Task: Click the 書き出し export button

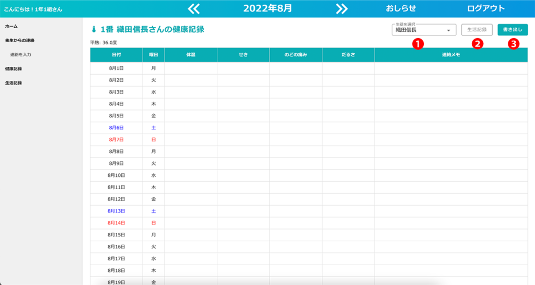Action: click(513, 30)
